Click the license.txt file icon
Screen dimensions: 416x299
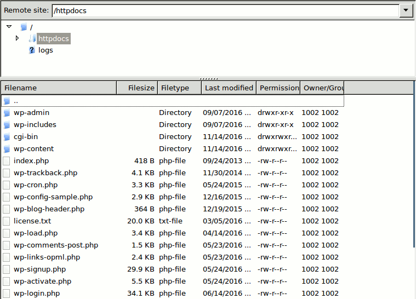[x=7, y=221]
